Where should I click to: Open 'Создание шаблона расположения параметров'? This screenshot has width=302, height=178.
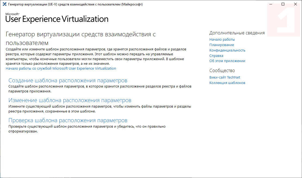(x=68, y=80)
